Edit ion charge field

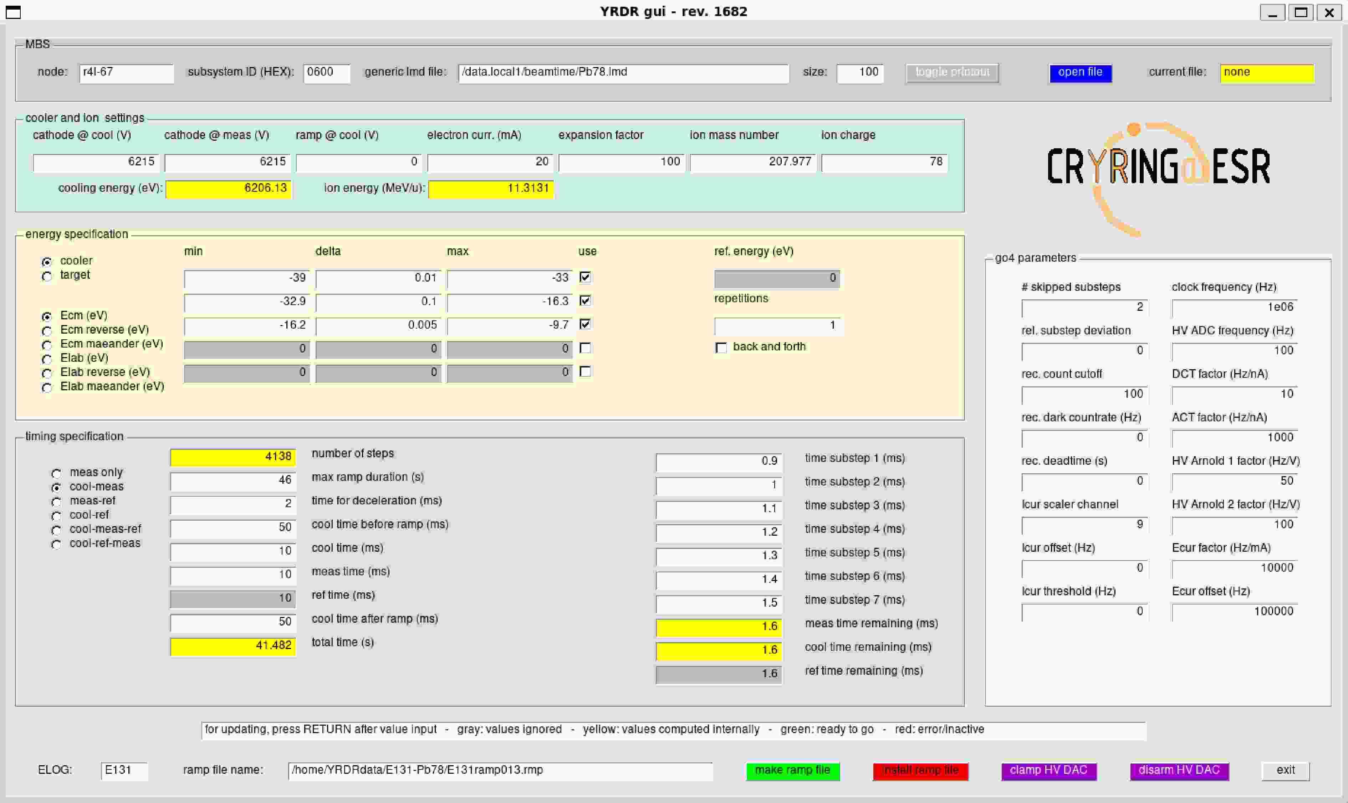point(885,163)
